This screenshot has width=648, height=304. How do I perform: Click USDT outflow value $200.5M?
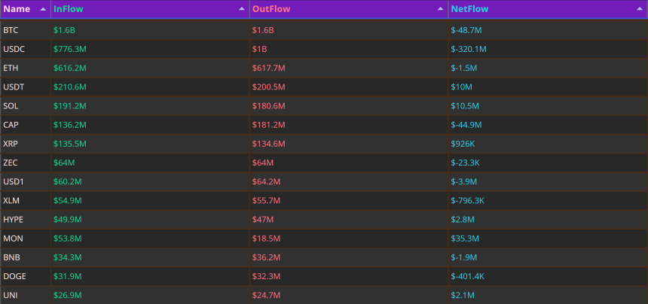point(269,87)
